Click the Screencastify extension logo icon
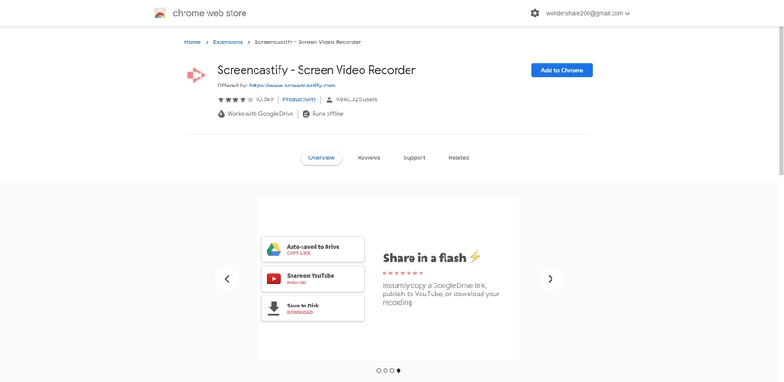This screenshot has height=382, width=784. click(x=196, y=75)
